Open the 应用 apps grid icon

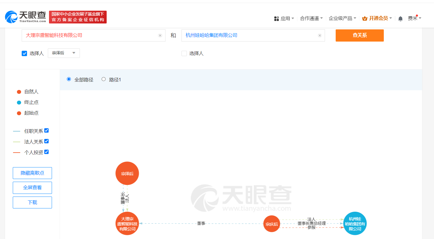pyautogui.click(x=276, y=18)
